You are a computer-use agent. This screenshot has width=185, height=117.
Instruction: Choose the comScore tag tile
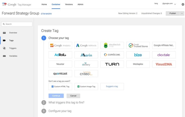coord(112,55)
